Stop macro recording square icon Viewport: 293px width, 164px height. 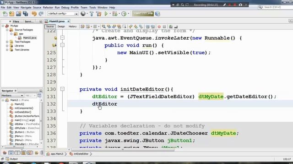click(164, 26)
